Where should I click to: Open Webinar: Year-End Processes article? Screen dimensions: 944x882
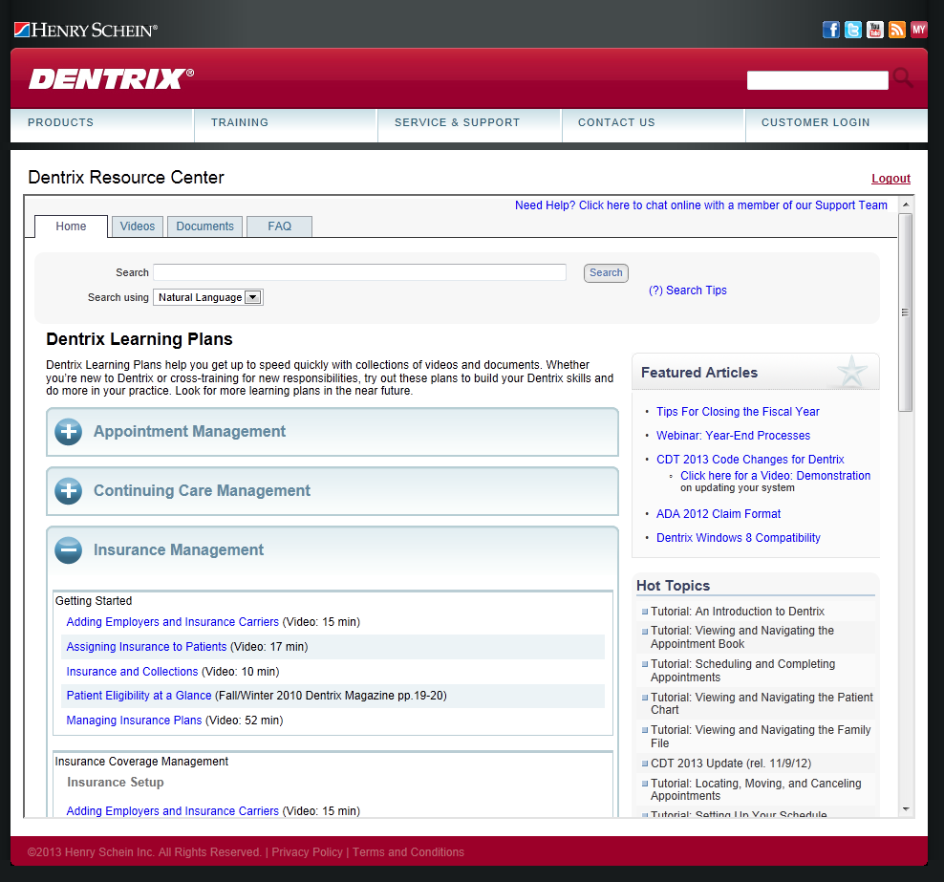click(733, 436)
